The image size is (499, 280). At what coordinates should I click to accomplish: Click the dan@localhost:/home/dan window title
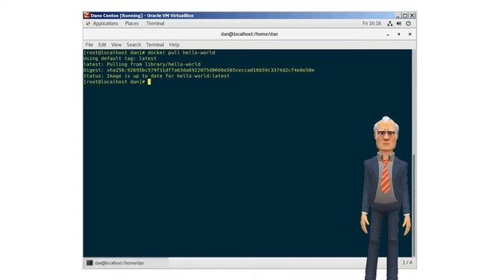pos(249,34)
